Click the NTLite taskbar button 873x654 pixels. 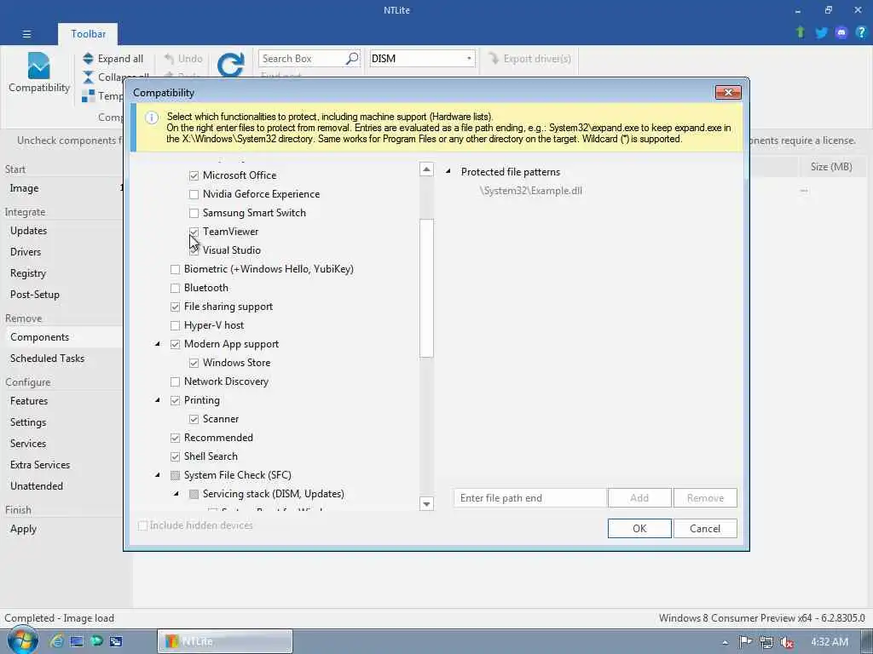point(225,641)
